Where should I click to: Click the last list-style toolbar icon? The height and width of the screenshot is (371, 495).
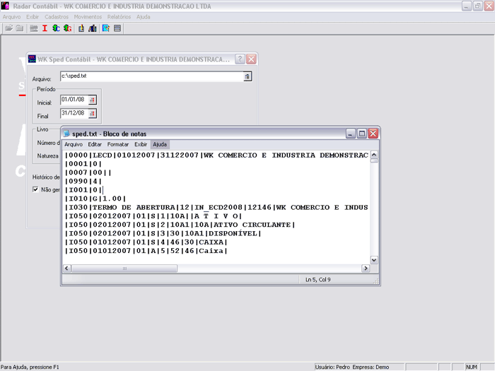[x=117, y=28]
